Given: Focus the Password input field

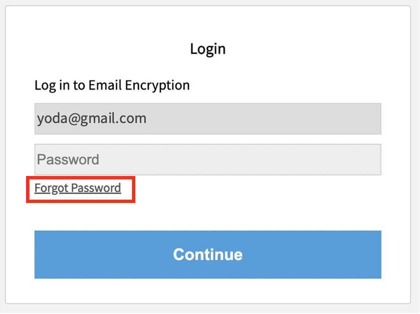Looking at the screenshot, I should click(x=207, y=159).
